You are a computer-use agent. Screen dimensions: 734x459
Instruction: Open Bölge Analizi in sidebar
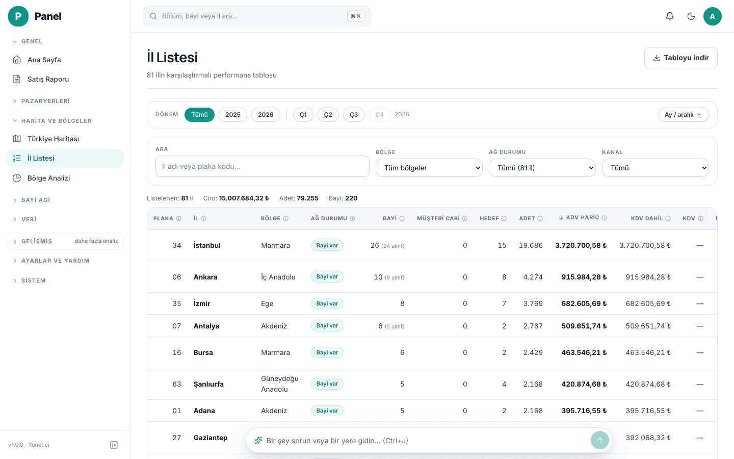point(65,178)
